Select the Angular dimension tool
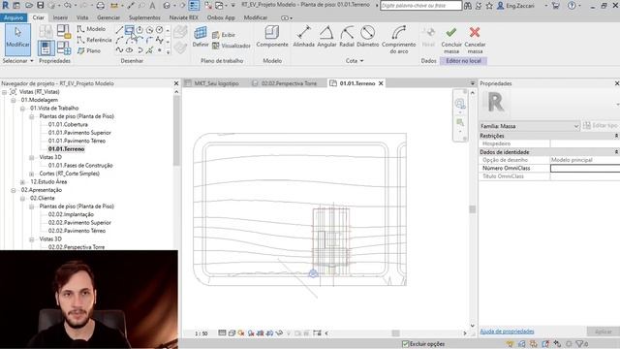The image size is (620, 349). click(326, 37)
